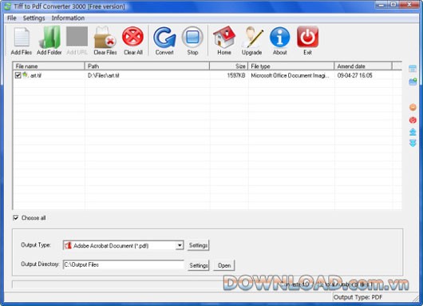
Task: Click the grayed-out Add URL icon
Action: coord(77,37)
